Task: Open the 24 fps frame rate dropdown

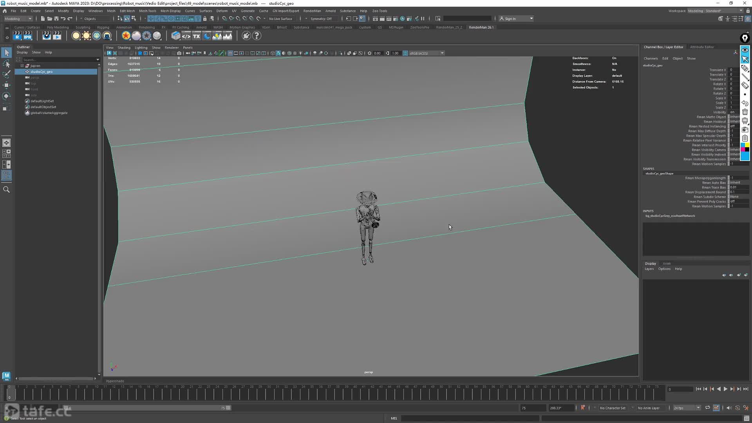Action: coord(687,408)
